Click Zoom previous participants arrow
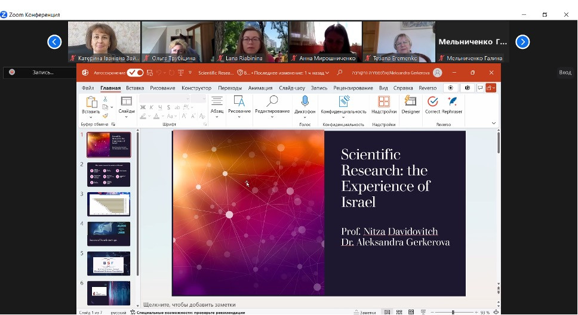 [54, 42]
